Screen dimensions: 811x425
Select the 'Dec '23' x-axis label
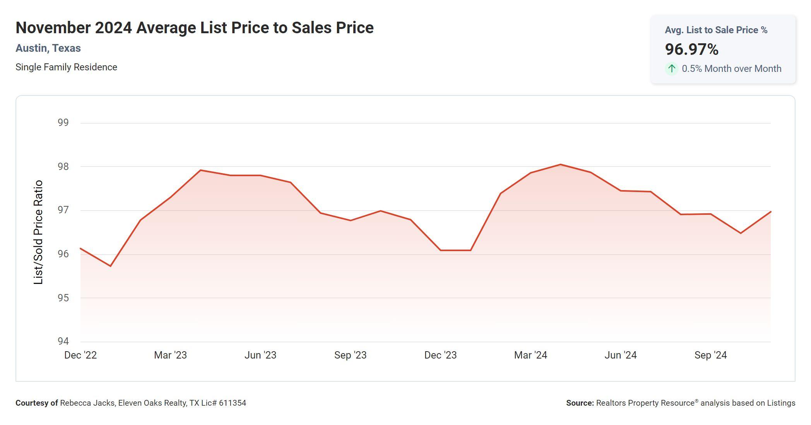pos(440,355)
